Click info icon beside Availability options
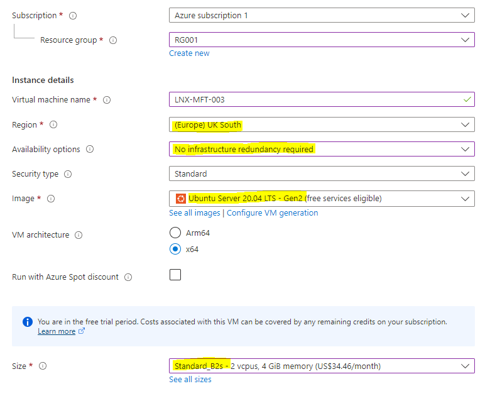This screenshot has width=490, height=396. pyautogui.click(x=90, y=150)
